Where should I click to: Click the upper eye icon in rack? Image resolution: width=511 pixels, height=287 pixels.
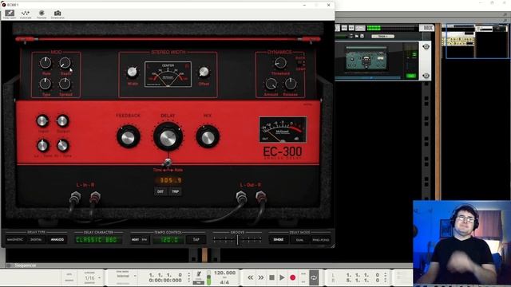pyautogui.click(x=426, y=47)
